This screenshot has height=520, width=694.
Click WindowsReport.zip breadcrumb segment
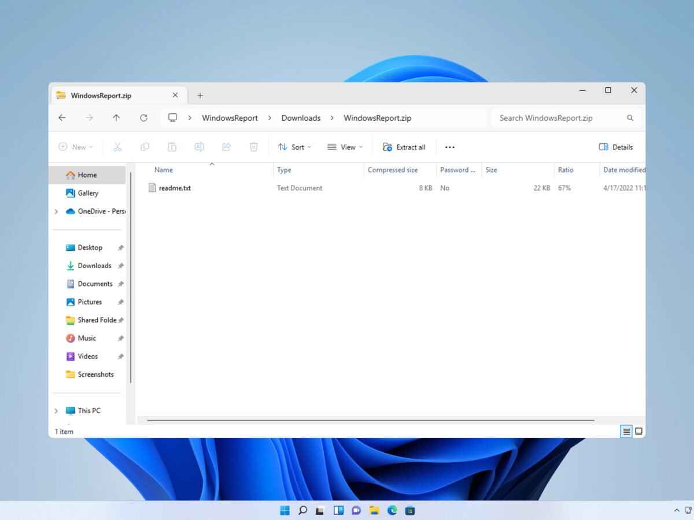tap(378, 118)
